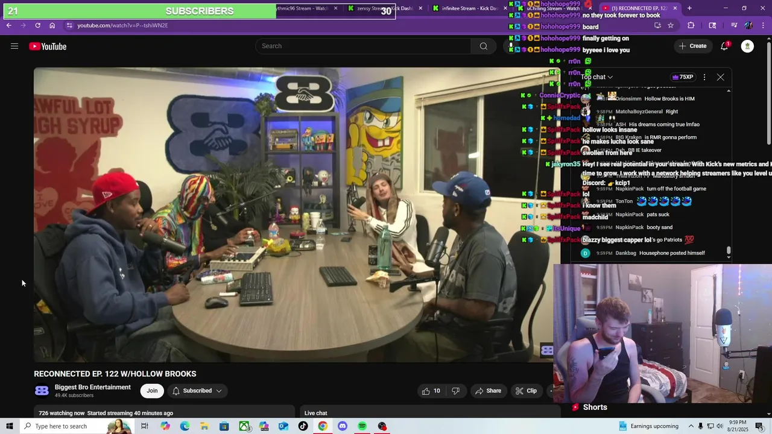Switch to the uChilling Stream tab
Image resolution: width=772 pixels, height=434 pixels.
pos(553,8)
